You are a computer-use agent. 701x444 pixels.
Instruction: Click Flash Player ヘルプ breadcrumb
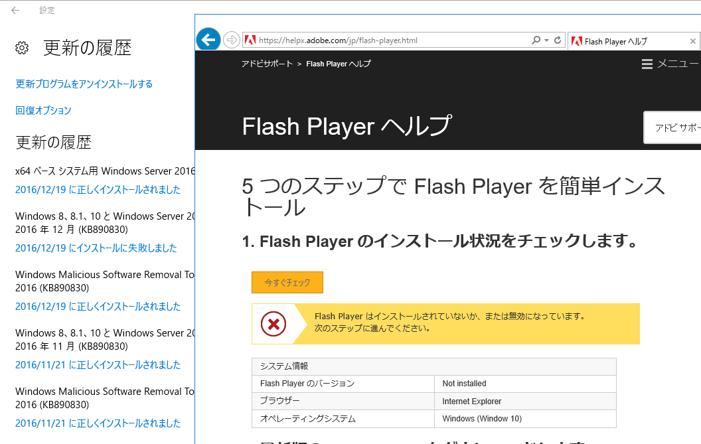pos(339,64)
